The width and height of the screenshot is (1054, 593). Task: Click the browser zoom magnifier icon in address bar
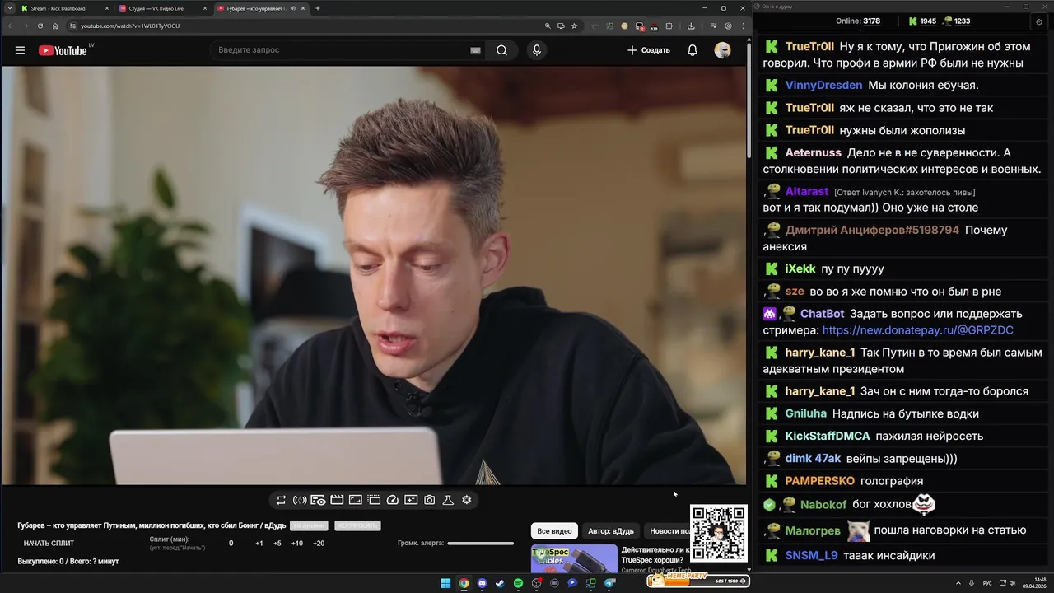click(549, 26)
